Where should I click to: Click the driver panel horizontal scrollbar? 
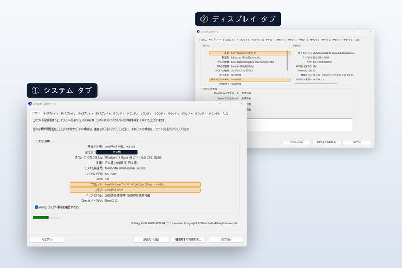(x=316, y=84)
